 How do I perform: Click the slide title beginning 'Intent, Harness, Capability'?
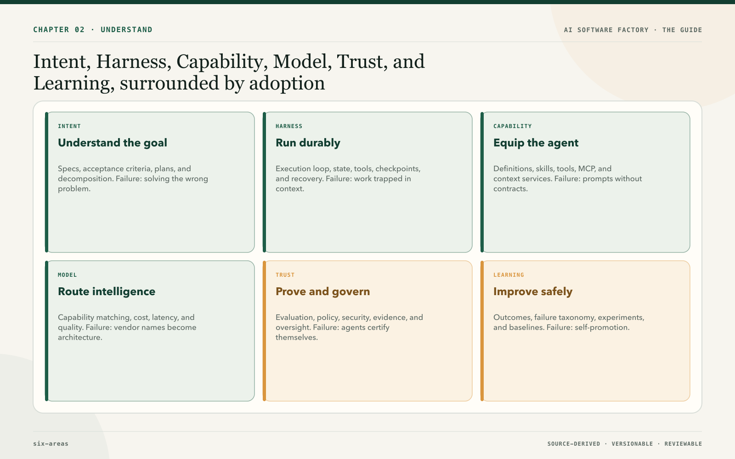pyautogui.click(x=229, y=73)
